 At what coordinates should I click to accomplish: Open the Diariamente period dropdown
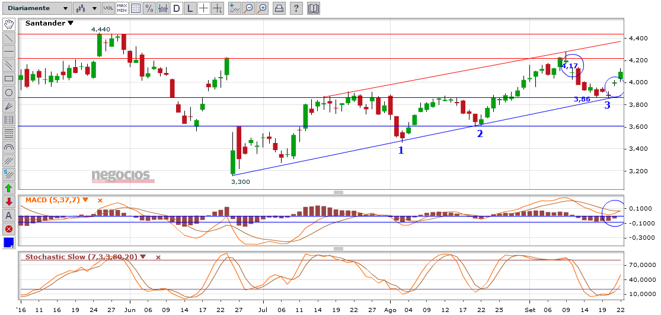tap(39, 8)
